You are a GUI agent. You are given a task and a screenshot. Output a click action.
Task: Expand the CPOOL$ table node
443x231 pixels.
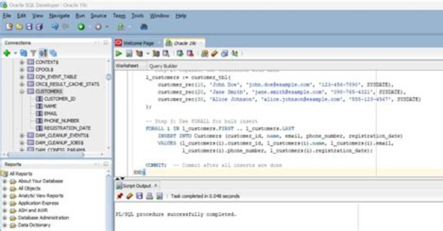[x=22, y=69]
